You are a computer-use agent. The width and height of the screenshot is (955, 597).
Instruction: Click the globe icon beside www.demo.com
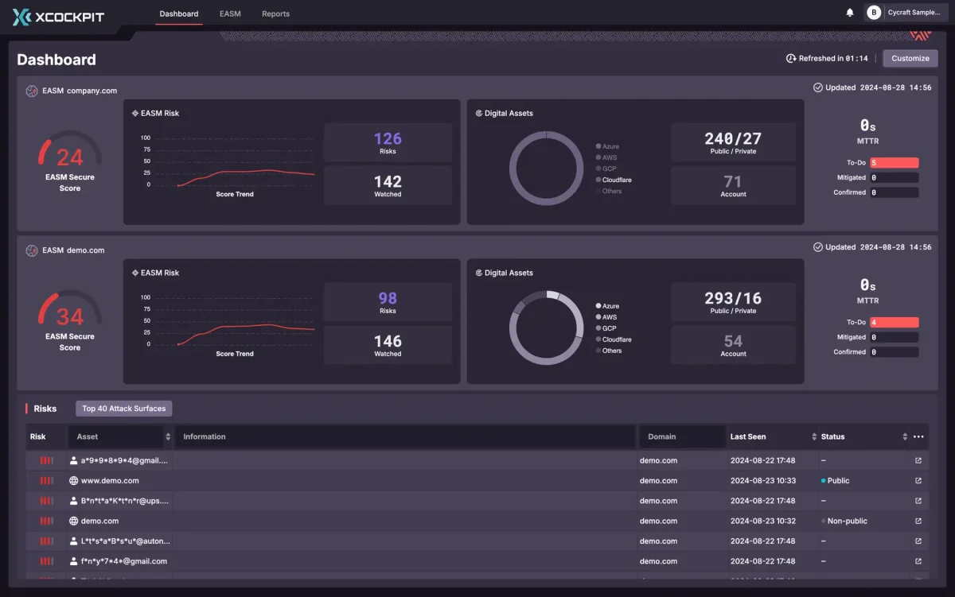point(74,481)
